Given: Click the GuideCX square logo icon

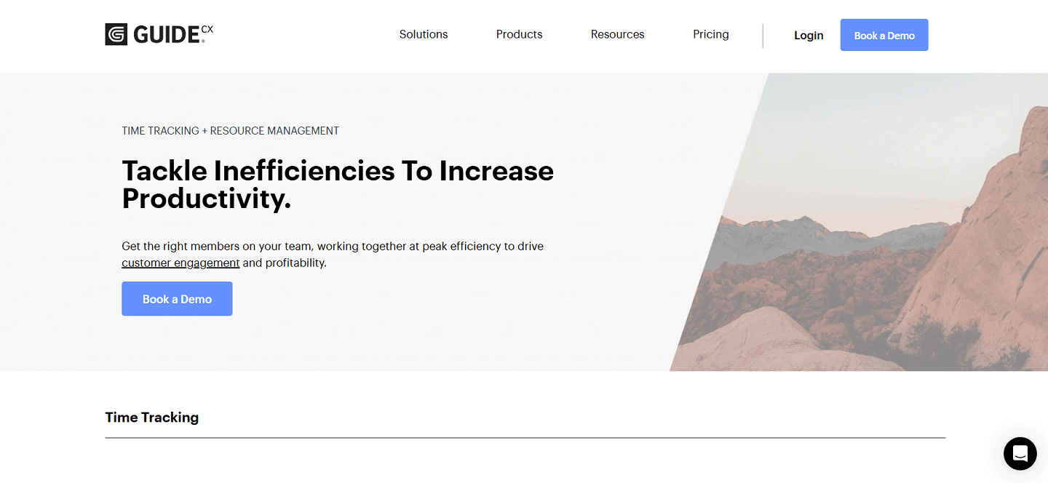Looking at the screenshot, I should coord(116,34).
